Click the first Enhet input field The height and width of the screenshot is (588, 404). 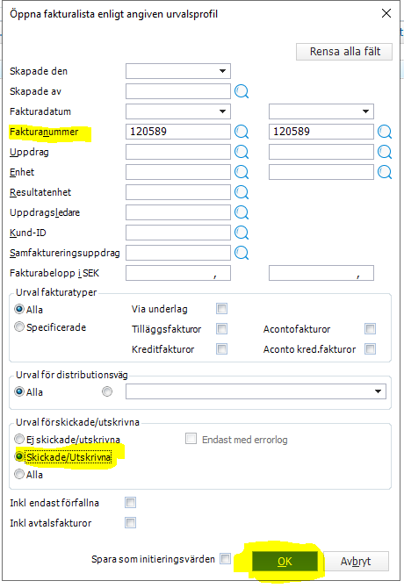coord(178,172)
